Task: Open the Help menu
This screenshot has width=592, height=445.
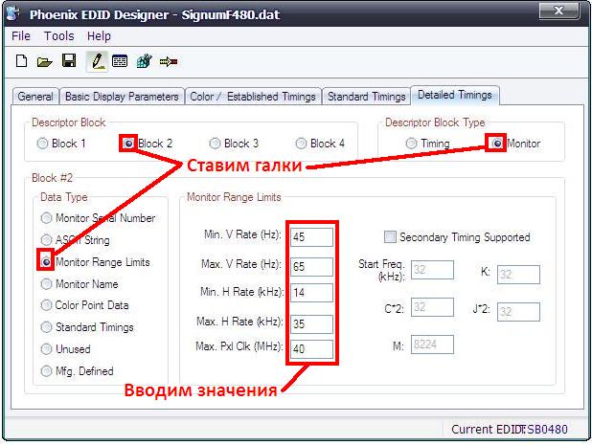Action: tap(99, 35)
